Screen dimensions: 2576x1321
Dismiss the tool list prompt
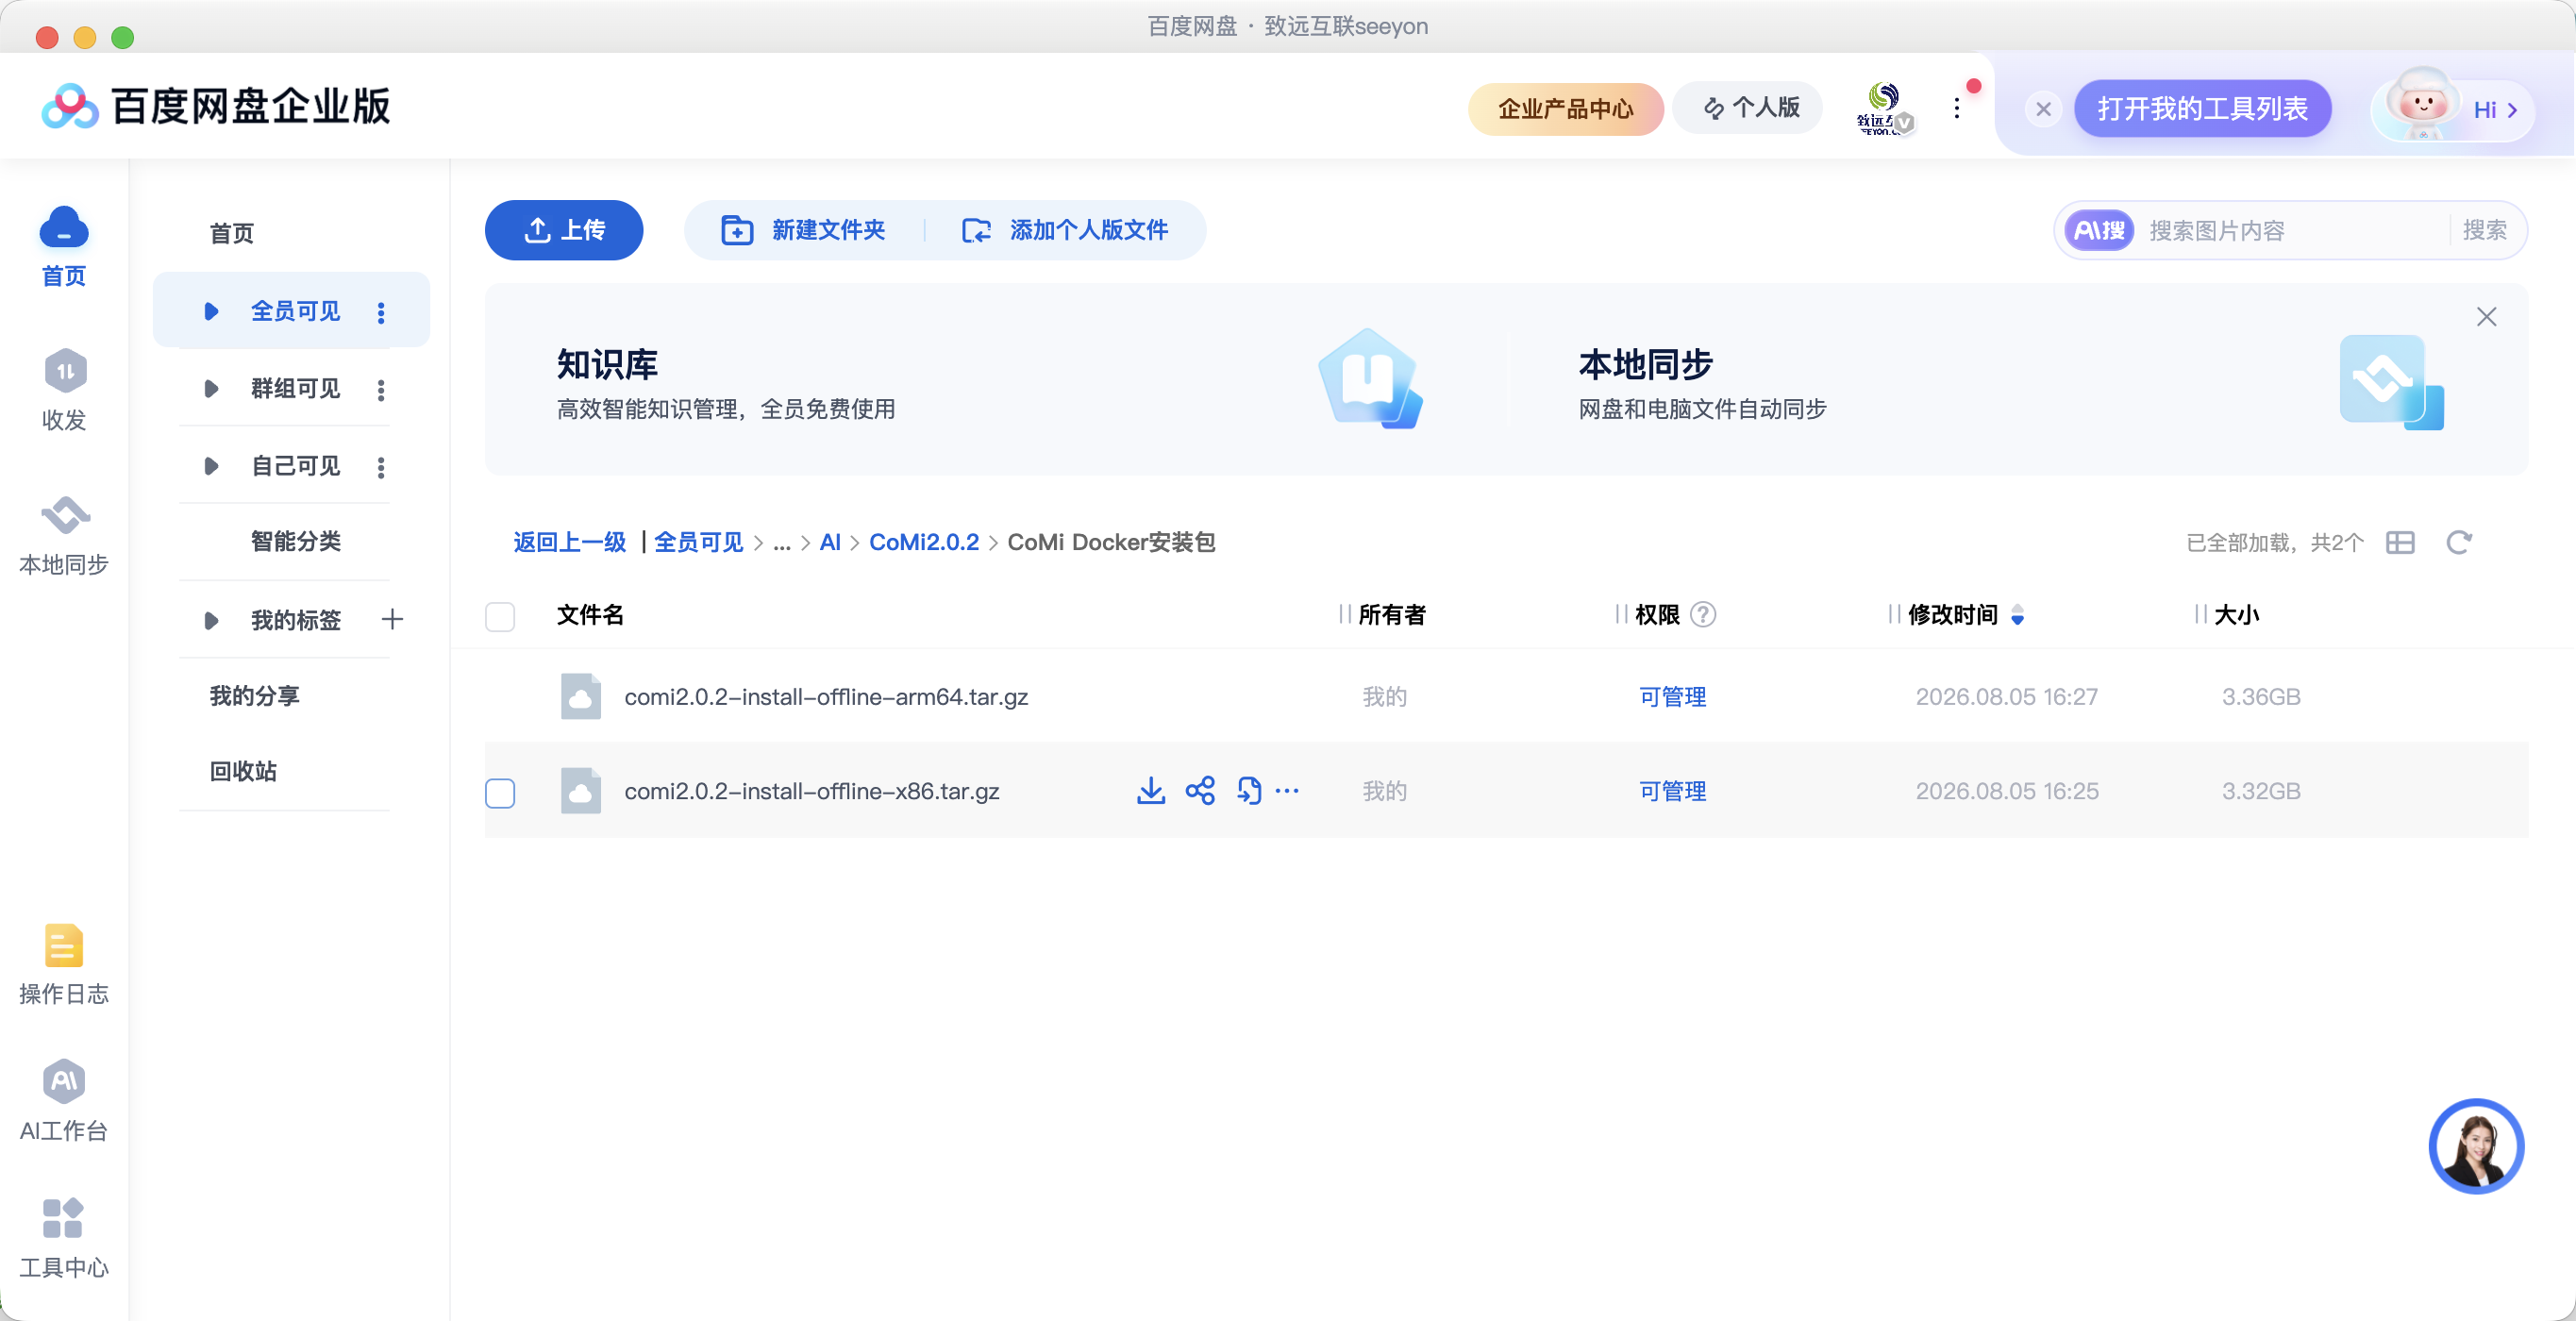coord(2043,109)
